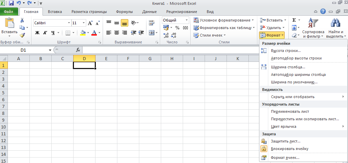Click the Вставить cells button
Image resolution: width=348 pixels, height=163 pixels.
point(273,20)
